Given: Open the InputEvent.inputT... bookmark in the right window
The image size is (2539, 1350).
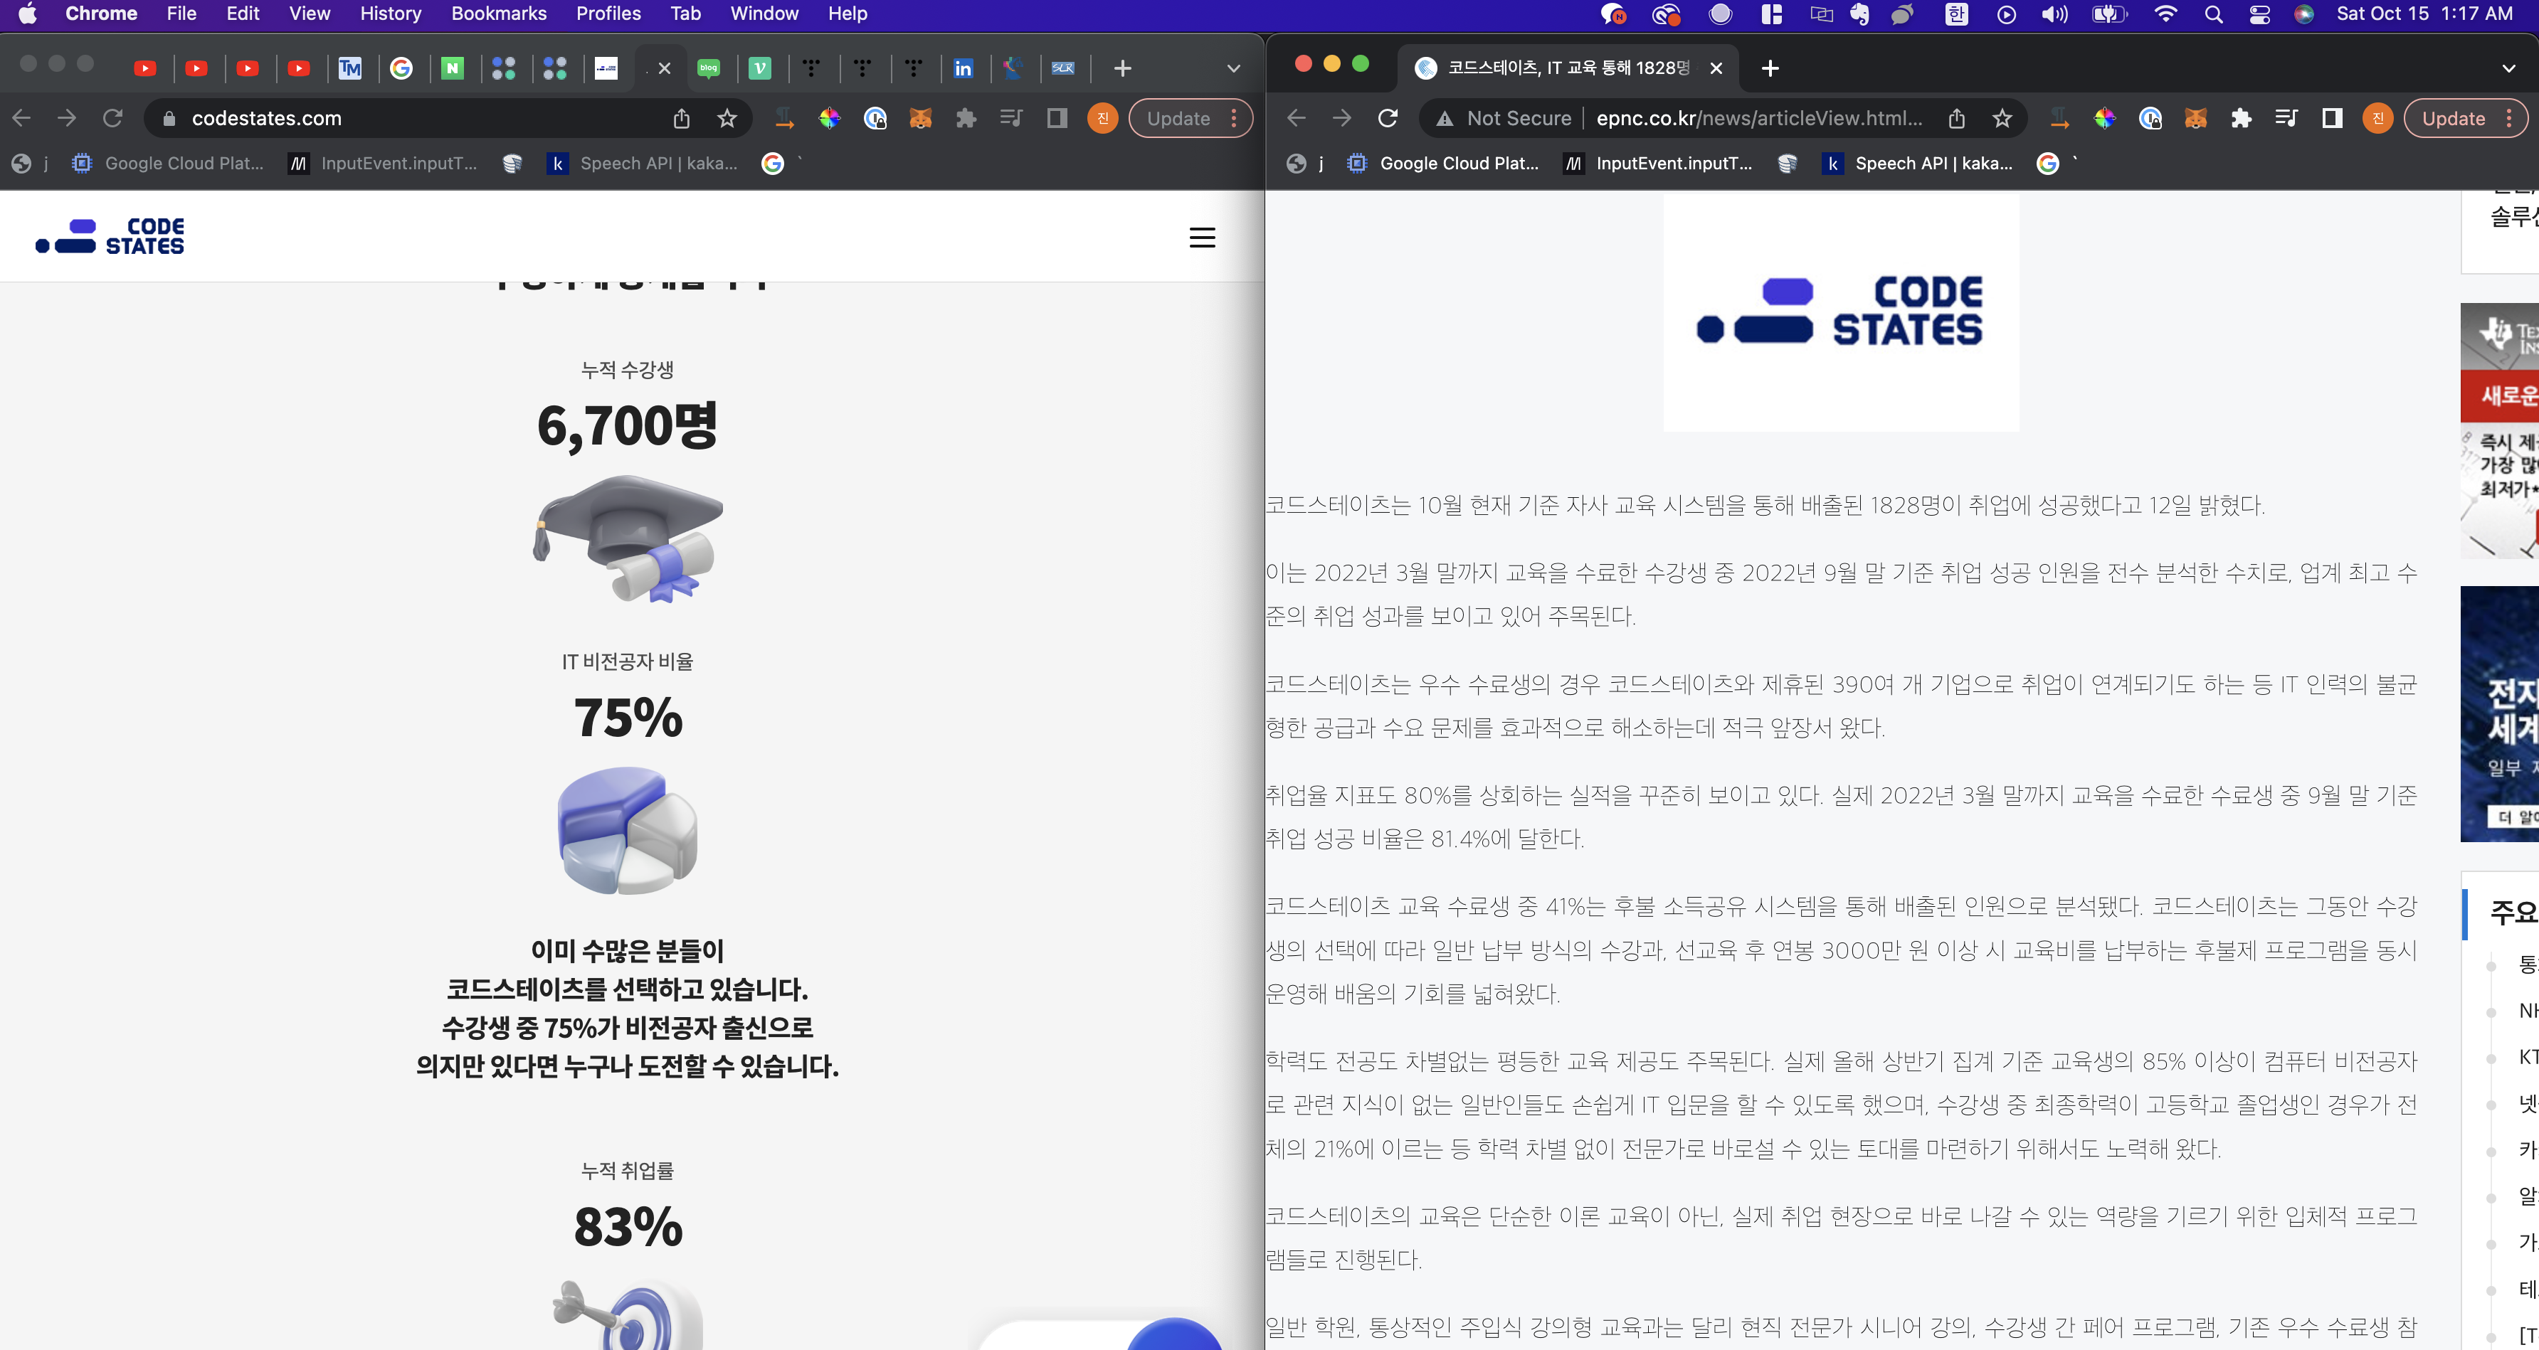Looking at the screenshot, I should pos(1658,164).
